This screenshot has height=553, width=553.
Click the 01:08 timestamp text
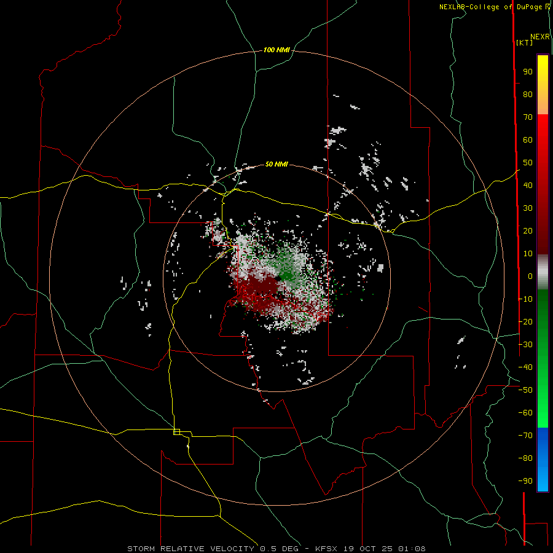click(412, 549)
